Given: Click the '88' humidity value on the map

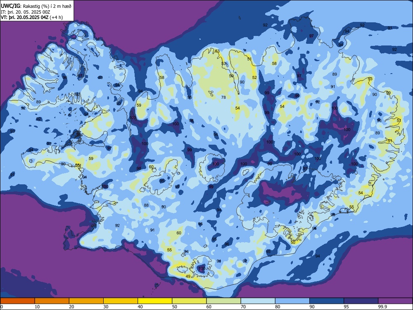Looking at the screenshot, I should [x=146, y=205].
